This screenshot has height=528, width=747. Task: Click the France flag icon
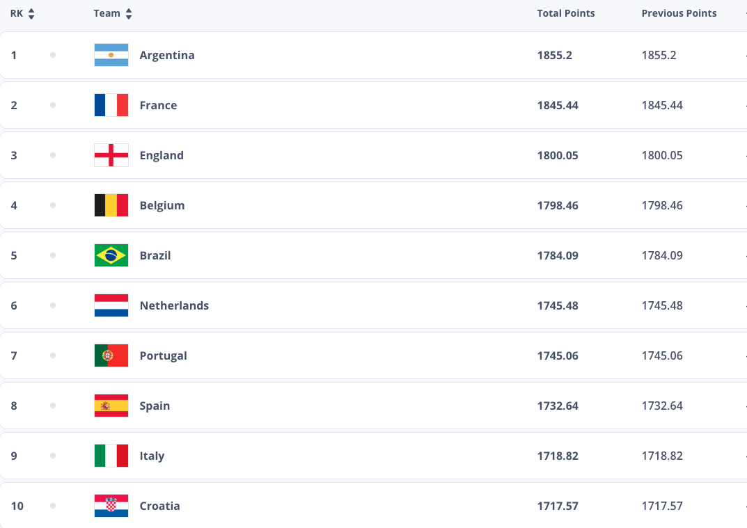point(111,105)
